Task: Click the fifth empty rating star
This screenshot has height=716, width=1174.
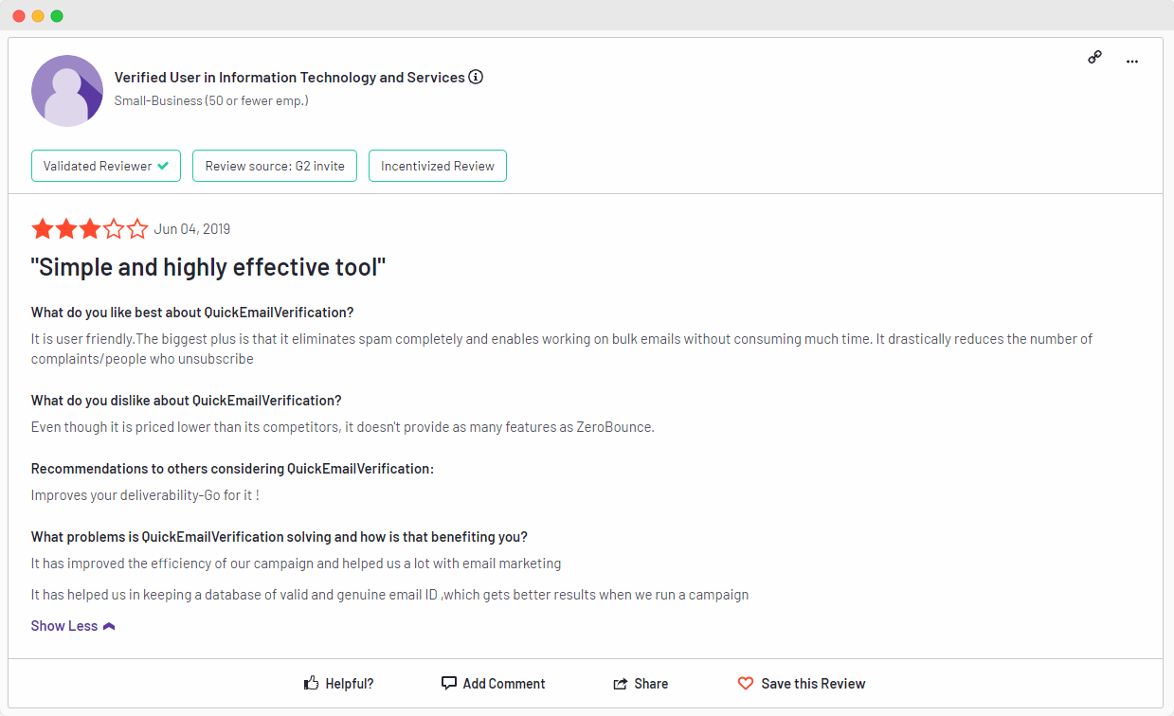Action: click(138, 229)
